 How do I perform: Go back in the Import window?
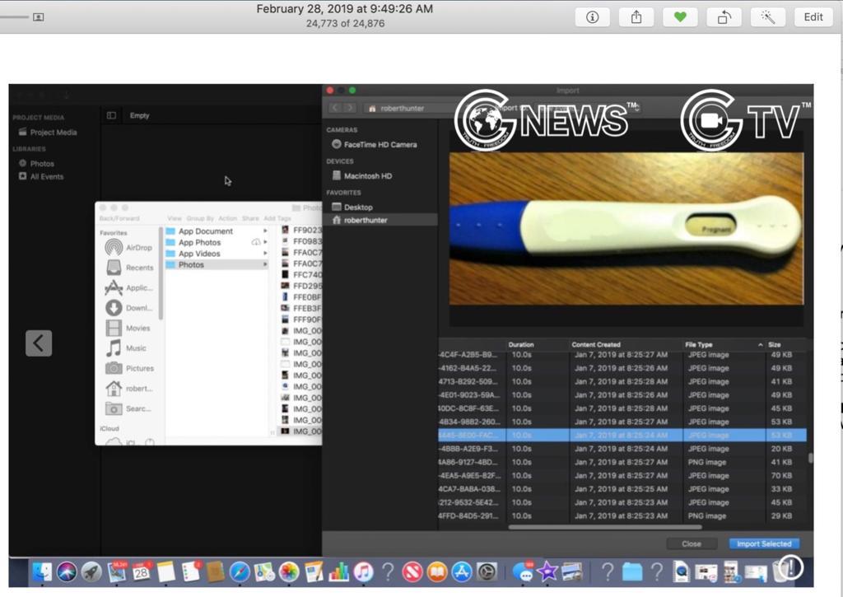click(x=335, y=108)
